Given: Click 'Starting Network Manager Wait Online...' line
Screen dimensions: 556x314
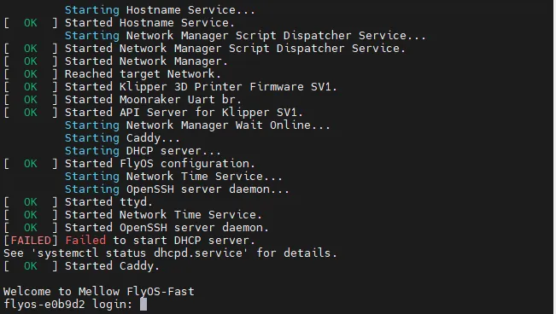Looking at the screenshot, I should 197,125.
